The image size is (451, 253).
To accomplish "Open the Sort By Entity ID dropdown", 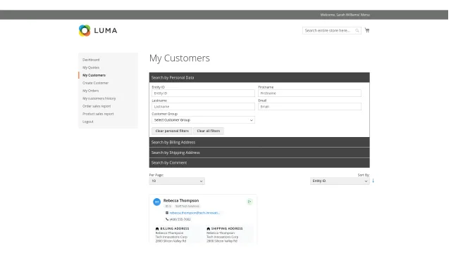I will point(340,181).
